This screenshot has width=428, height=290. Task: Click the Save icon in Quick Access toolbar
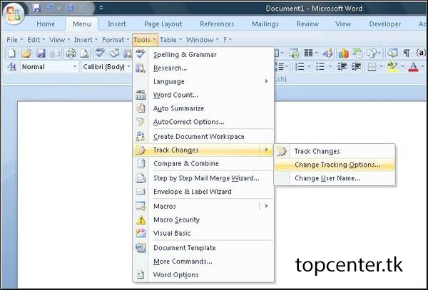[x=36, y=8]
